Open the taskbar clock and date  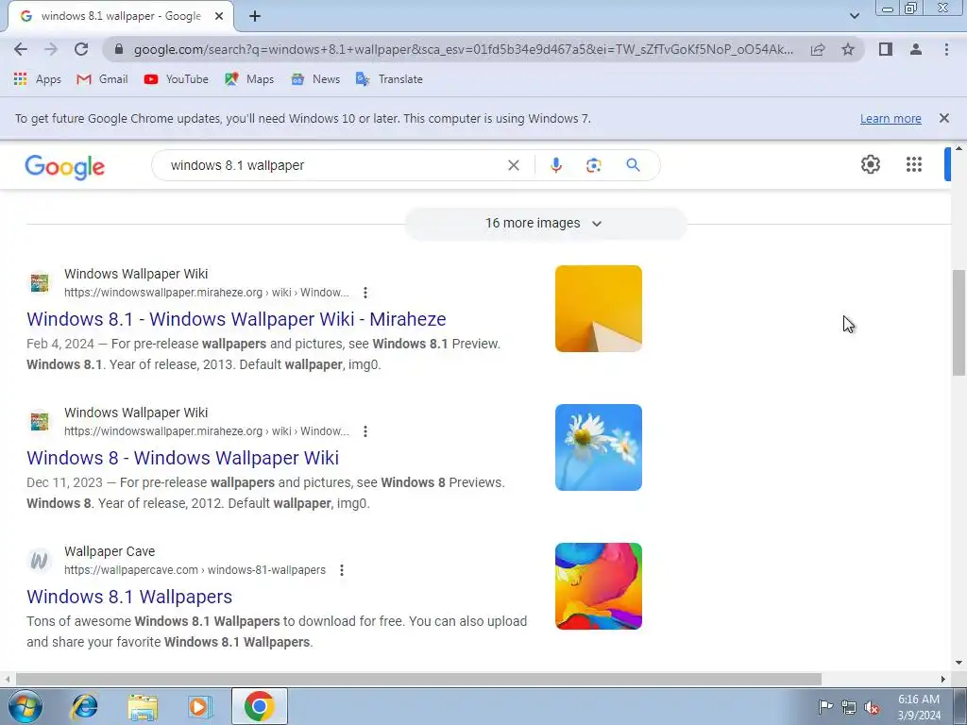919,707
